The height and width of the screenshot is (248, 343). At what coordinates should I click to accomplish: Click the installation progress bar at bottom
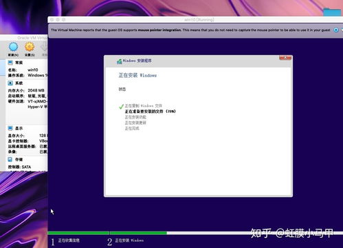[x=195, y=233]
